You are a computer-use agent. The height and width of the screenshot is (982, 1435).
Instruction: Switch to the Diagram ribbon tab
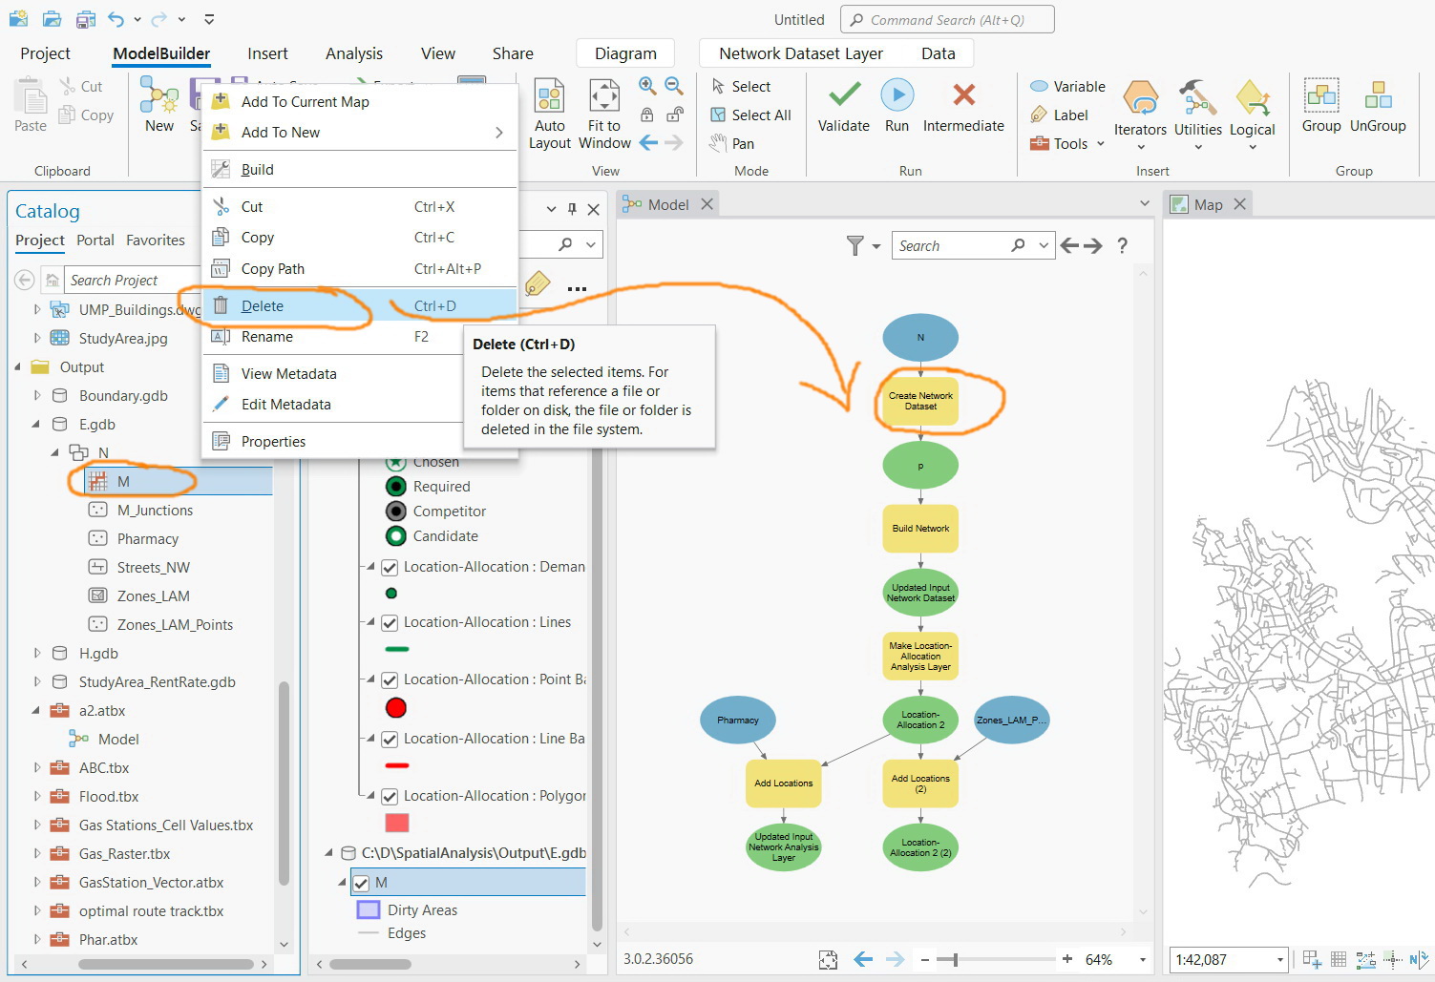click(625, 52)
